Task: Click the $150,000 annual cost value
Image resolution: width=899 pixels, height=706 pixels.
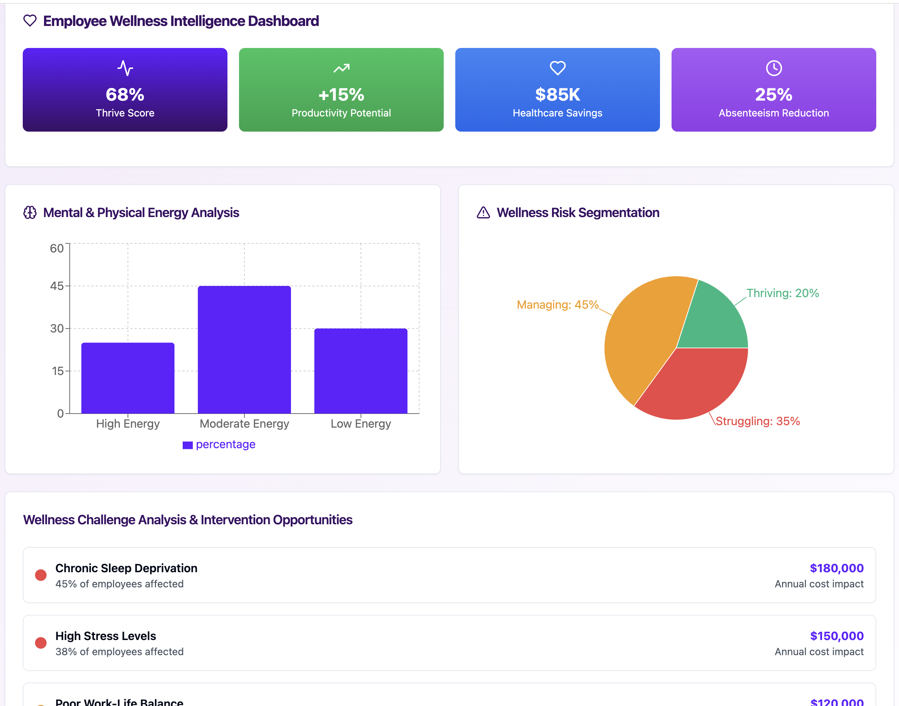Action: [x=837, y=636]
